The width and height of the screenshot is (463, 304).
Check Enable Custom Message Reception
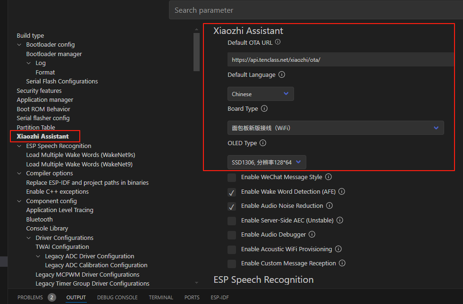coord(232,264)
